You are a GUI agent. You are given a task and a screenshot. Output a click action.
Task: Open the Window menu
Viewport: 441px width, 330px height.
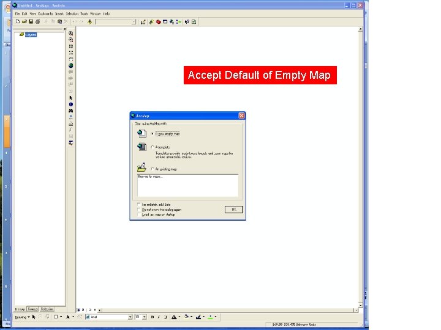(95, 13)
